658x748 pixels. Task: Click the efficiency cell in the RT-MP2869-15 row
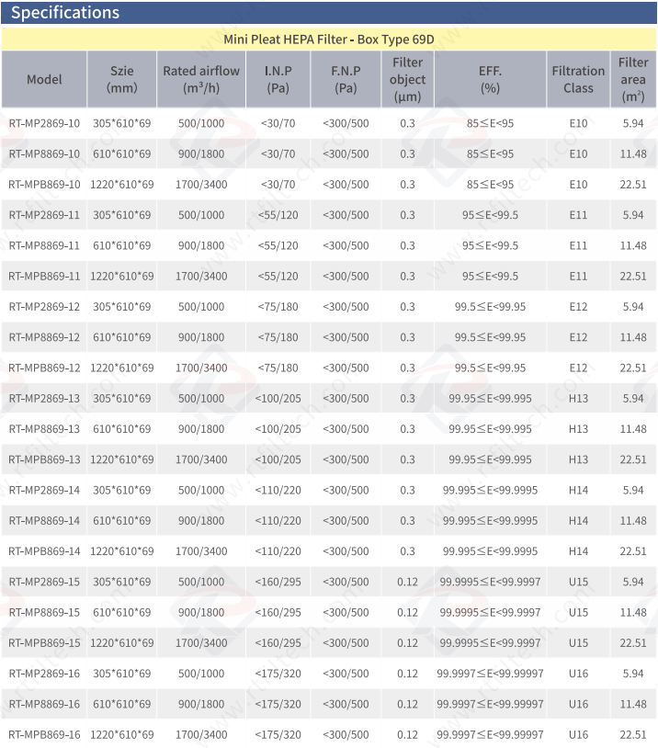[x=490, y=582]
